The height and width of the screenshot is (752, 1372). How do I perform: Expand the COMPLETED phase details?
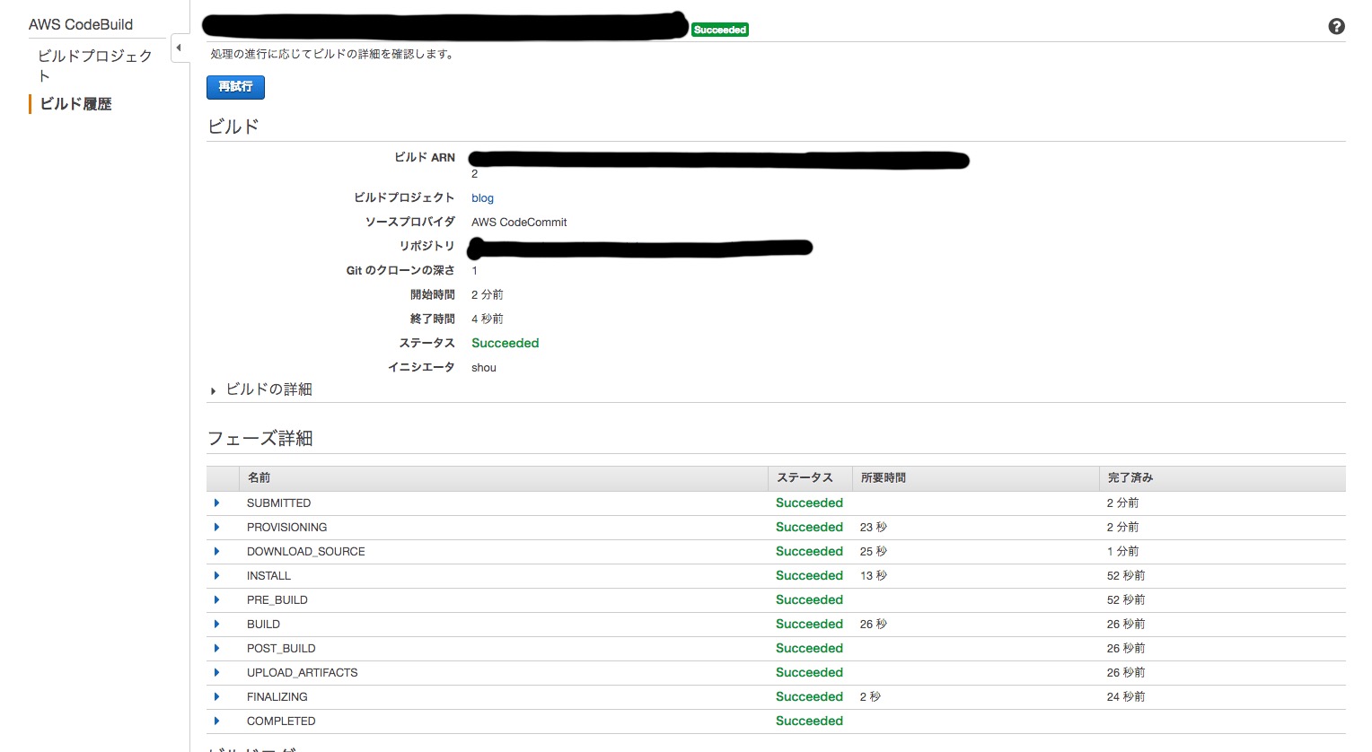[x=216, y=721]
